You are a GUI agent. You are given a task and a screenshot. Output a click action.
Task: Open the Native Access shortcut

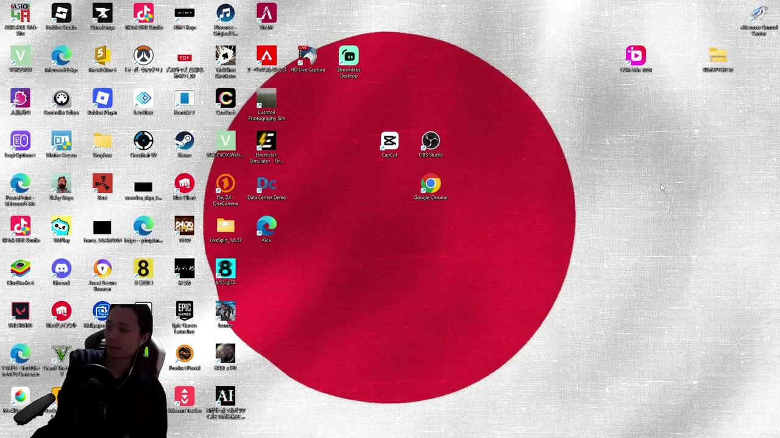(x=61, y=141)
